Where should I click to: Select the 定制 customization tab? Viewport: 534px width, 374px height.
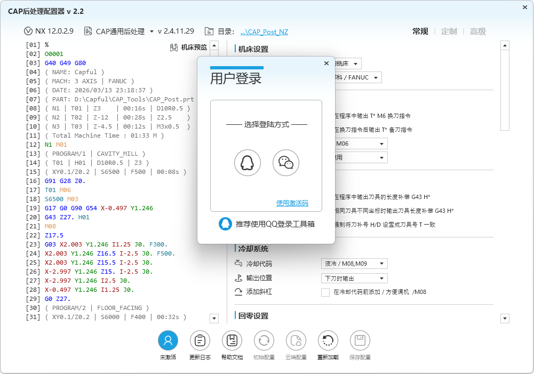[449, 31]
